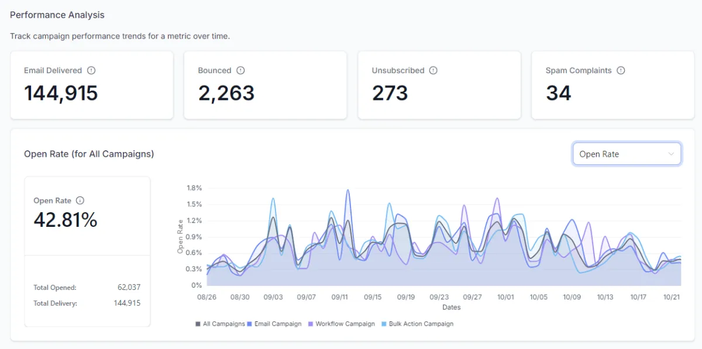Open the Open Rate metric dropdown
This screenshot has width=702, height=349.
coord(627,154)
